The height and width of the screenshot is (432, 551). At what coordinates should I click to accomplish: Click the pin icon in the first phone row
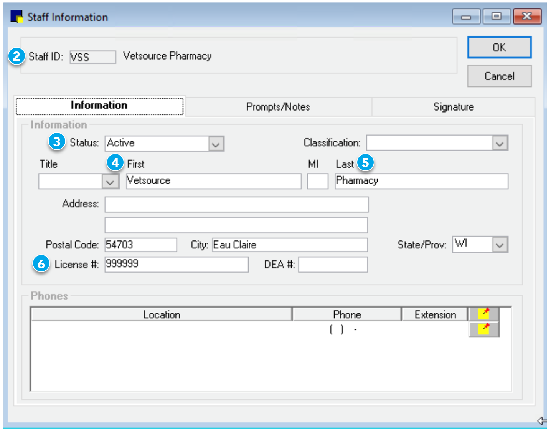tap(484, 329)
